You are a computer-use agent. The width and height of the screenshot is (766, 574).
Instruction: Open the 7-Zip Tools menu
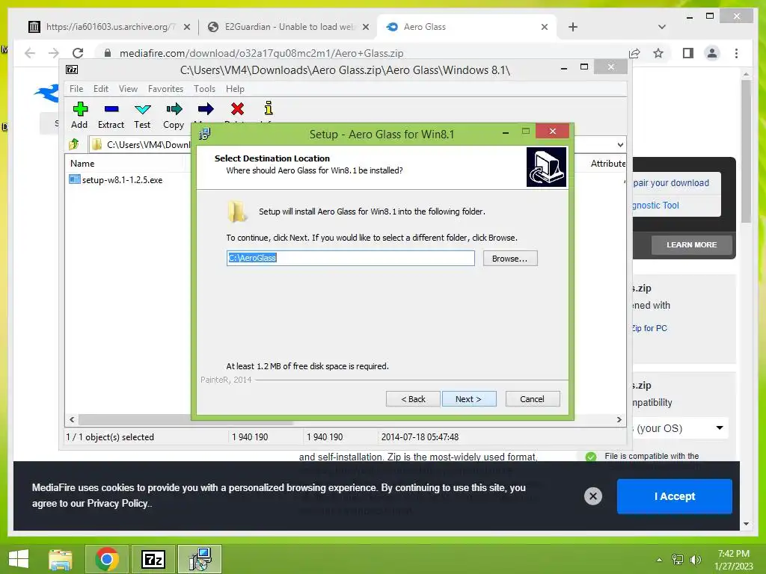[x=204, y=89]
